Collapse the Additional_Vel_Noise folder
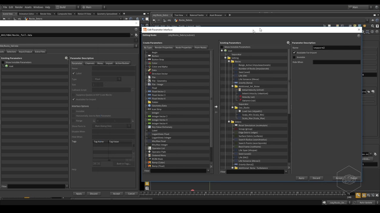Screen dimensions: 380x213 pyautogui.click(x=232, y=86)
